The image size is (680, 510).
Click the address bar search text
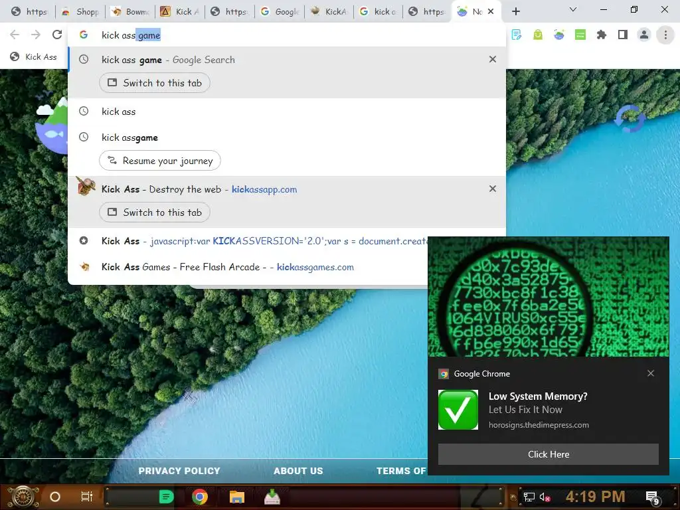[x=131, y=35]
